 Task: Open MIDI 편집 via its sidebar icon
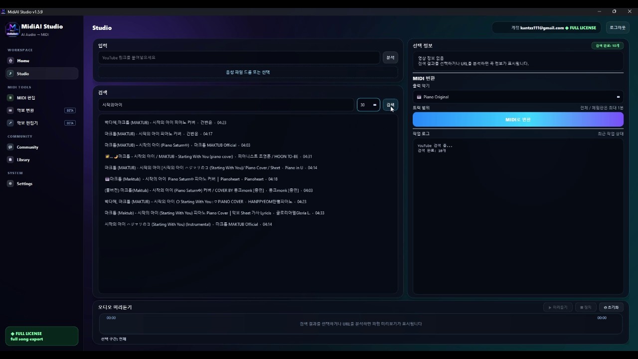click(x=11, y=98)
